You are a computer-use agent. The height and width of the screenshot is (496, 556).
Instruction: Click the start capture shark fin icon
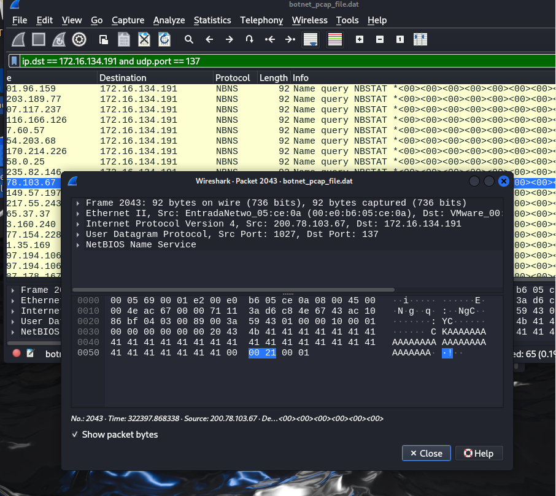click(x=19, y=40)
